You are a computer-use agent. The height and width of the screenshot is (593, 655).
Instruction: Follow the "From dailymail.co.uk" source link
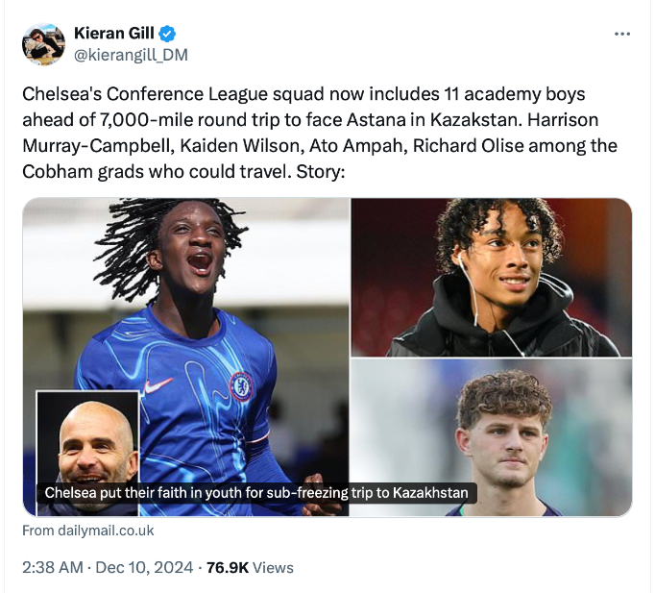[87, 531]
